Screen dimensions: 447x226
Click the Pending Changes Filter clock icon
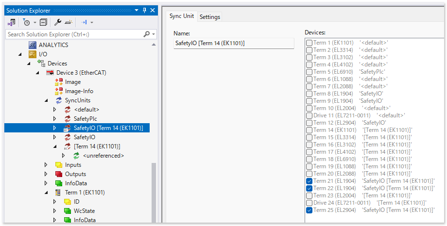point(27,22)
